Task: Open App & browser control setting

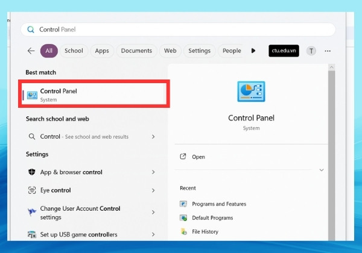Action: [92, 172]
